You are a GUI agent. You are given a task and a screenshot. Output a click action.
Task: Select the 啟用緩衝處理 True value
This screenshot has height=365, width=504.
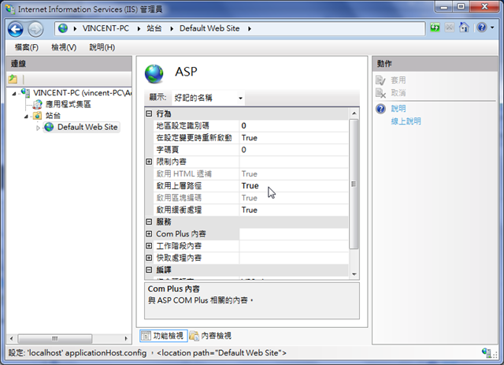[294, 210]
